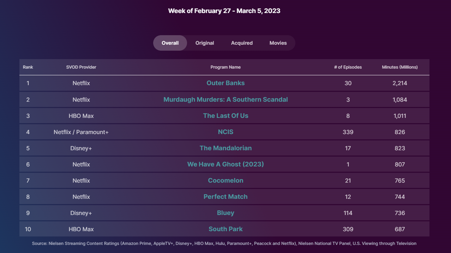Click We Have A Ghost (2023) link

point(225,164)
